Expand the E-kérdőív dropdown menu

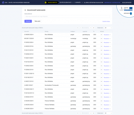click(x=79, y=3)
